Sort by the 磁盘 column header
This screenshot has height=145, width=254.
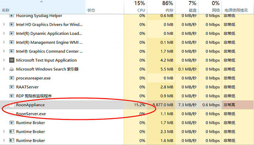pyautogui.click(x=187, y=7)
